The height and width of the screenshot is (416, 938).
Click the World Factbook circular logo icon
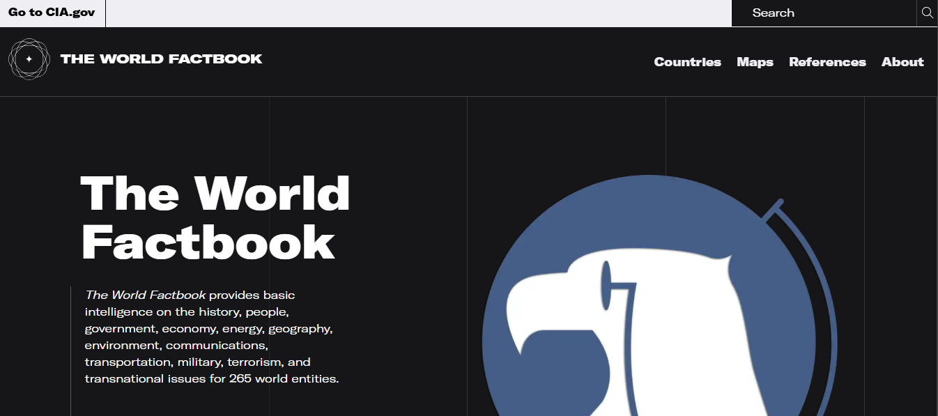coord(29,59)
